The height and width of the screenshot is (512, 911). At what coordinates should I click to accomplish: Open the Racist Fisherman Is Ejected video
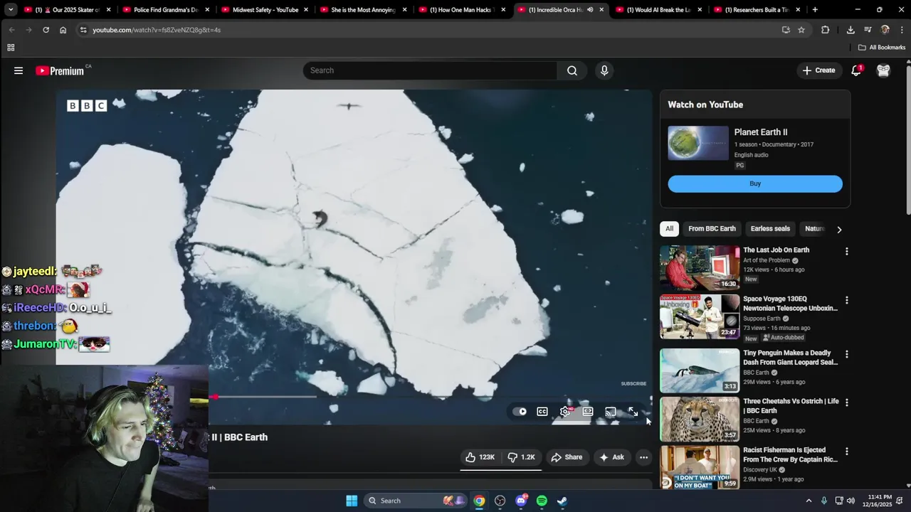pos(700,467)
